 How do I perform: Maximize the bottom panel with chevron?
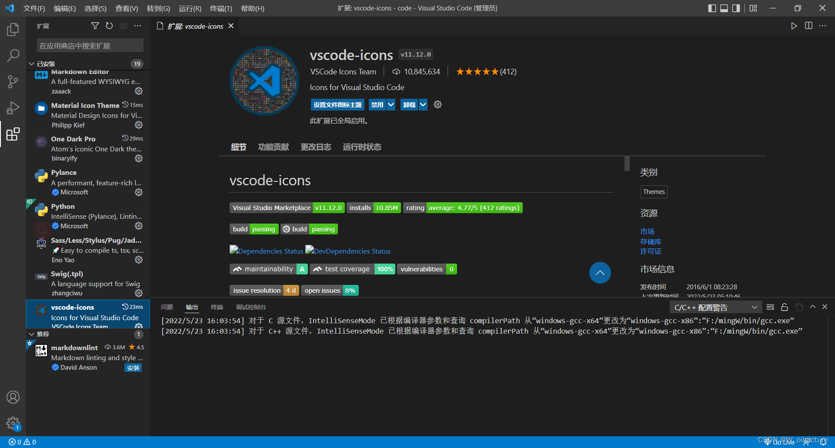(812, 307)
